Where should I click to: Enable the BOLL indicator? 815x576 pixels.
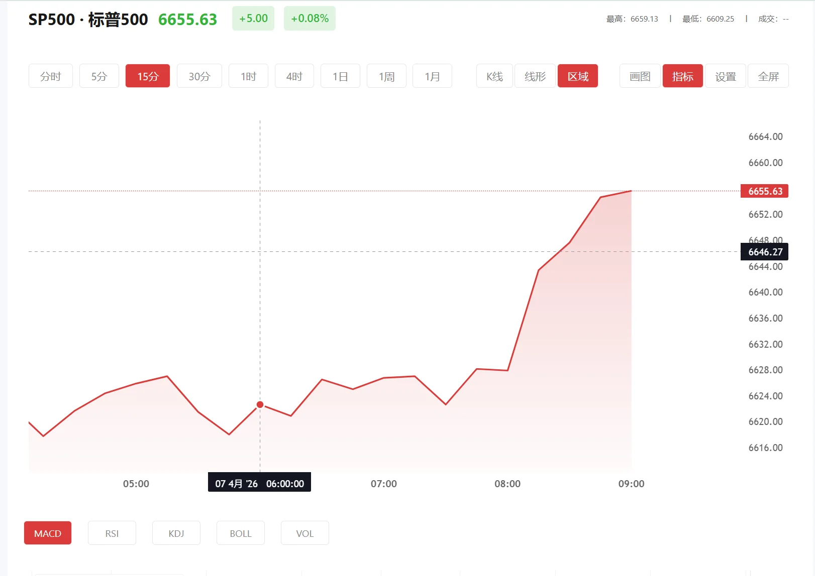click(241, 533)
